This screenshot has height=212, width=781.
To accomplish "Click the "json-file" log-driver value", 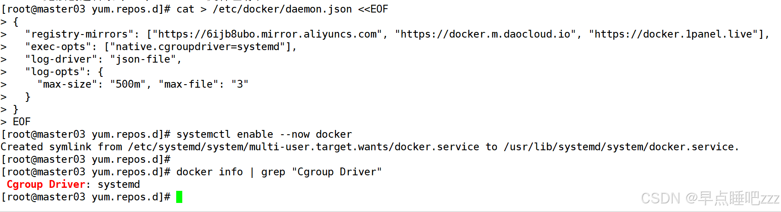I will [143, 59].
